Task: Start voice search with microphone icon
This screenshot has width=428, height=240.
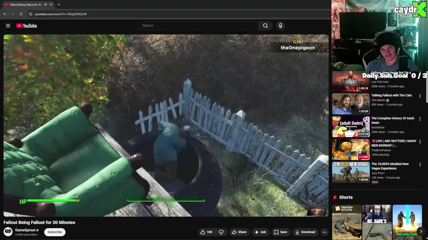Action: coord(281,26)
